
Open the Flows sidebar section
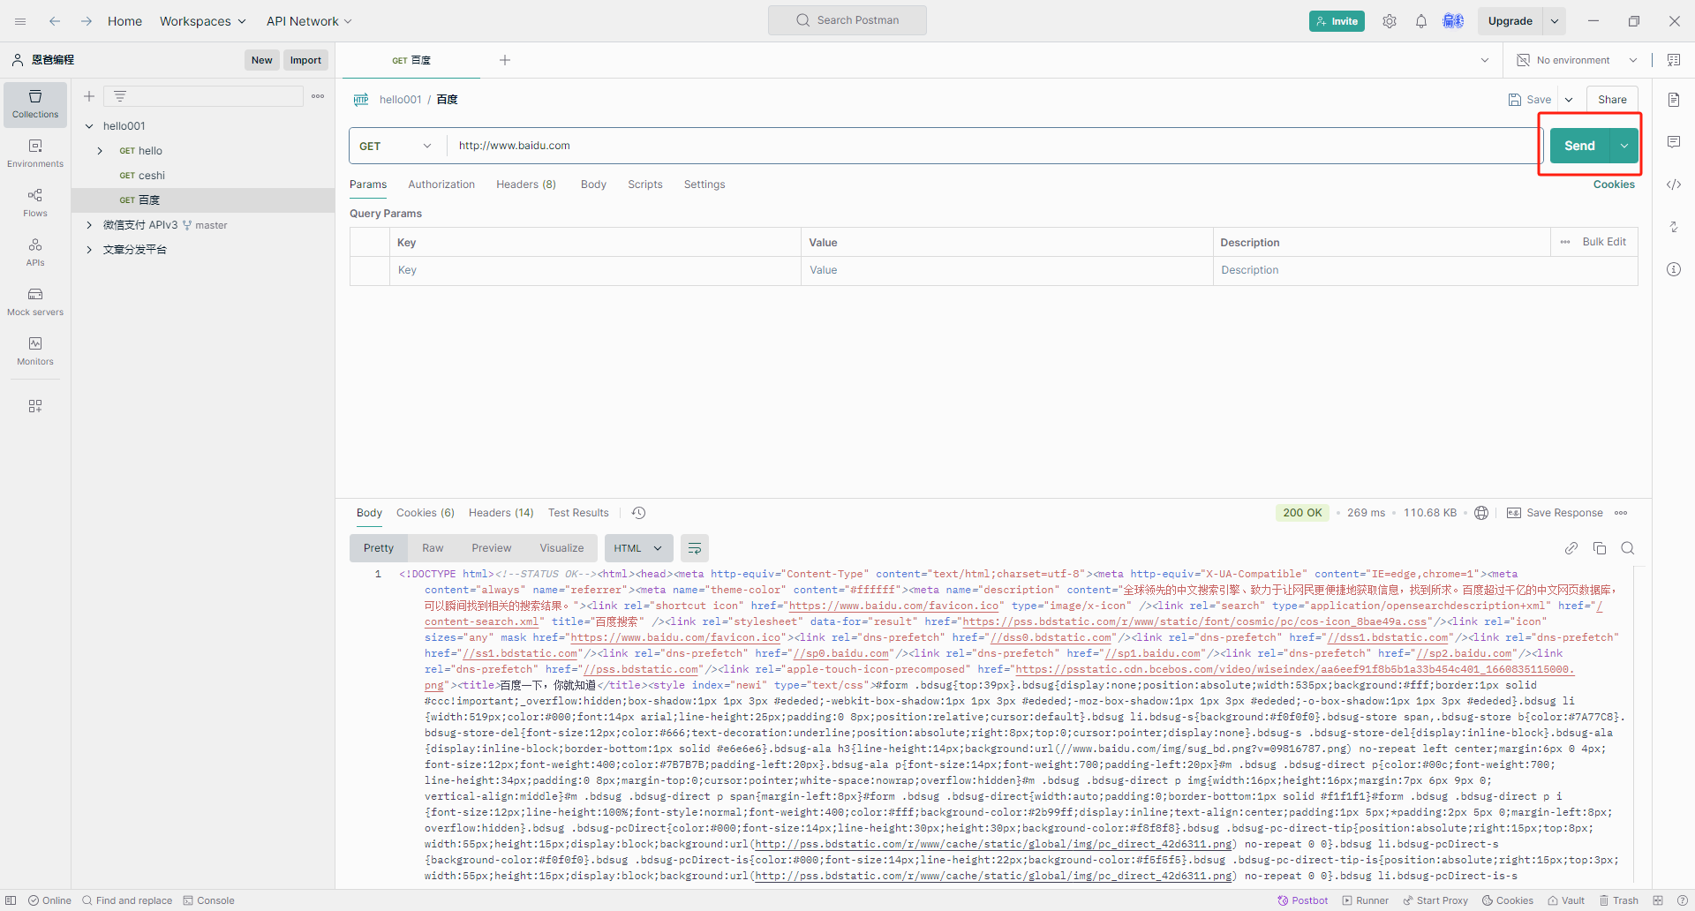coord(35,203)
